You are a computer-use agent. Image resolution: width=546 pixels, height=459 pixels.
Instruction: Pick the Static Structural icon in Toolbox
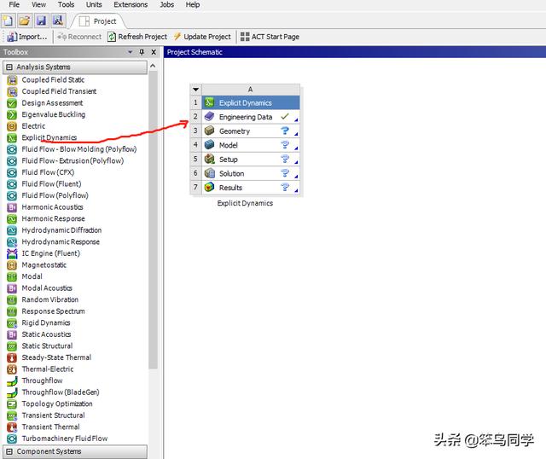pyautogui.click(x=13, y=346)
